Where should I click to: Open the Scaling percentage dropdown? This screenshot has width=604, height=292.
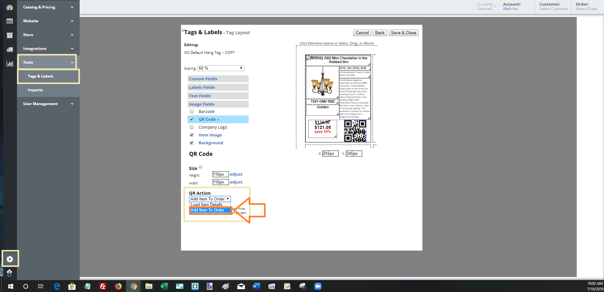(x=220, y=68)
